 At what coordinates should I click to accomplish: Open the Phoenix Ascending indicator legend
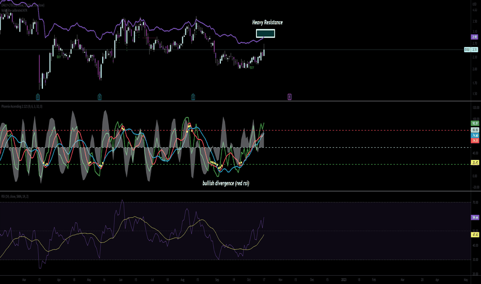point(22,106)
